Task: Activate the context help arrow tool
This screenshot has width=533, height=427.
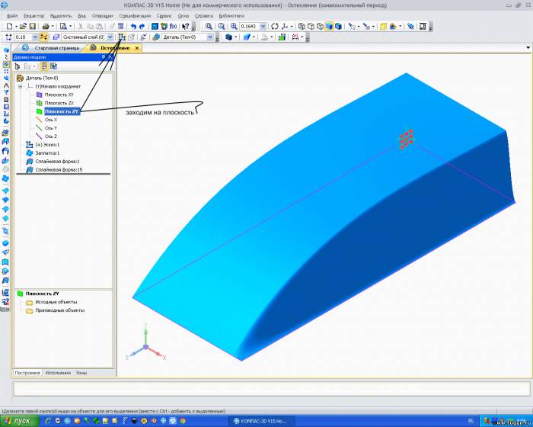Action: point(185,26)
